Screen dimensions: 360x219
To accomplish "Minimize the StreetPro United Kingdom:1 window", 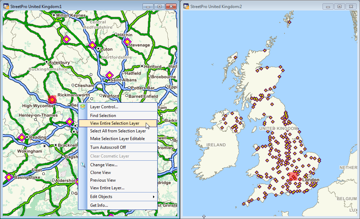I will (148, 6).
